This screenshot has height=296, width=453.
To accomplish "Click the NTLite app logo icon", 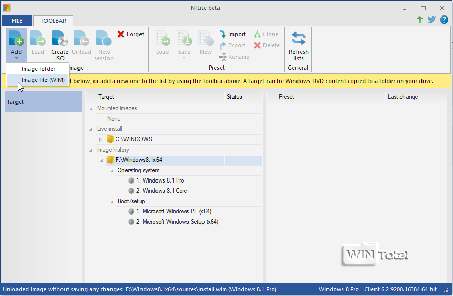I will (6, 8).
